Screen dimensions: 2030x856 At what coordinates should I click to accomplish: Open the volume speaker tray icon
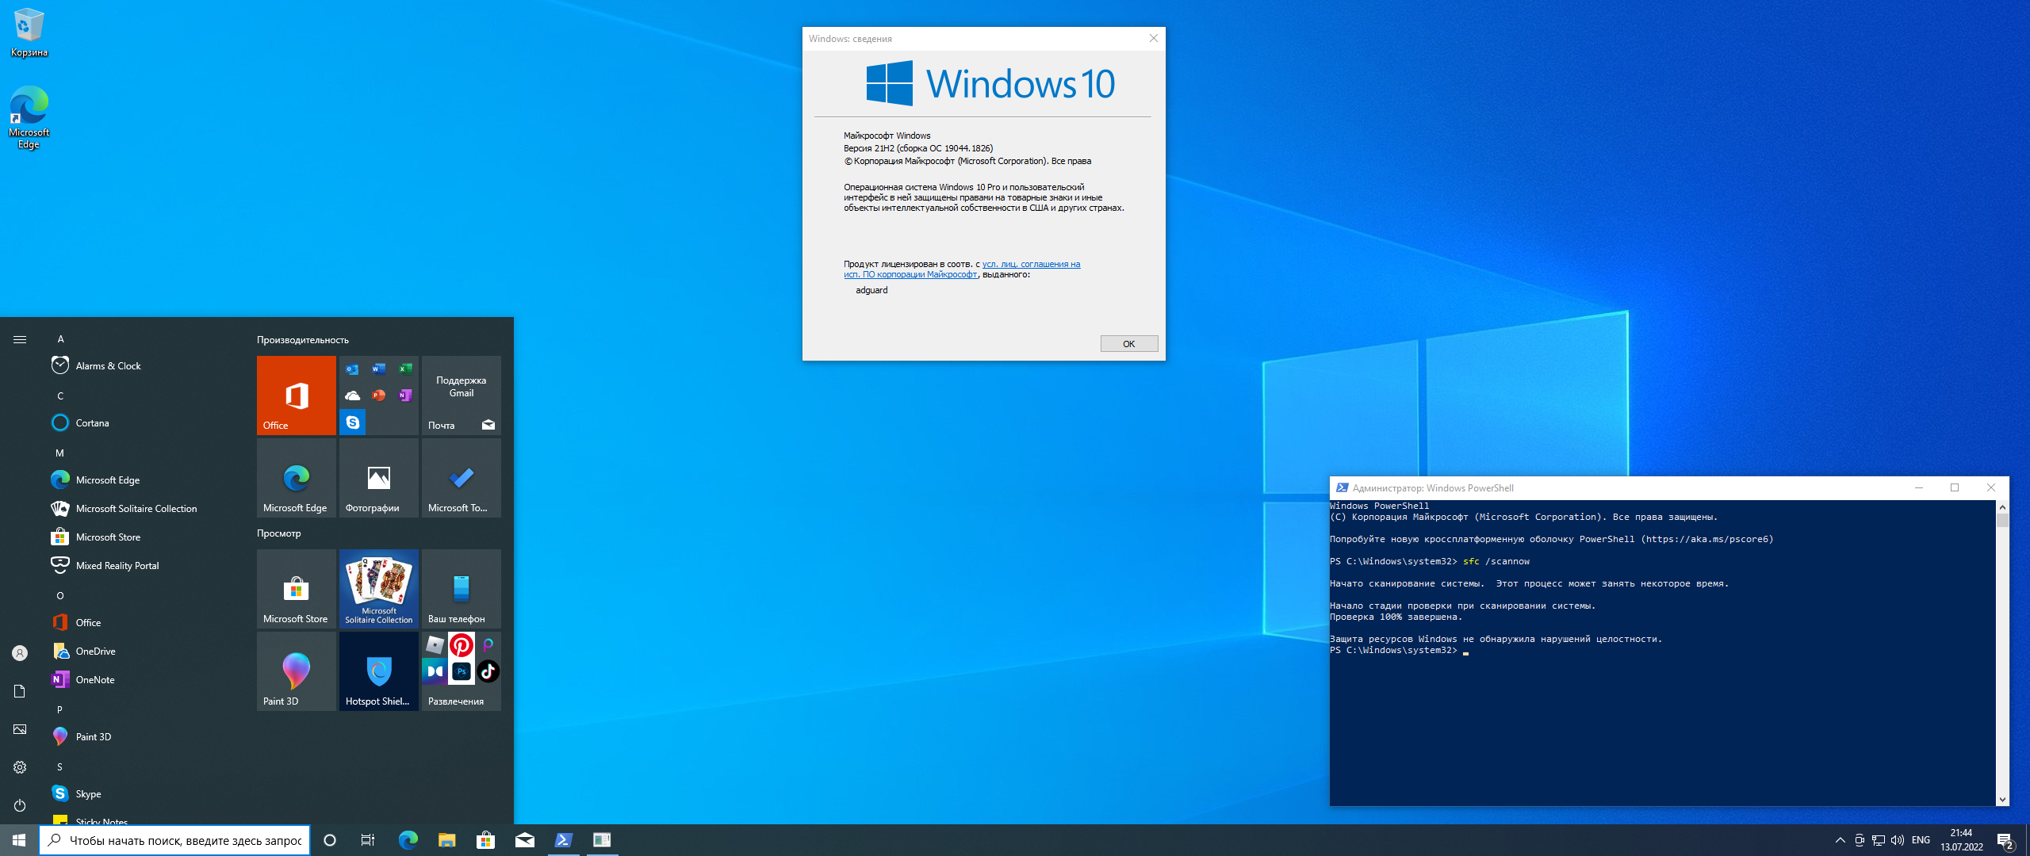tap(1898, 840)
